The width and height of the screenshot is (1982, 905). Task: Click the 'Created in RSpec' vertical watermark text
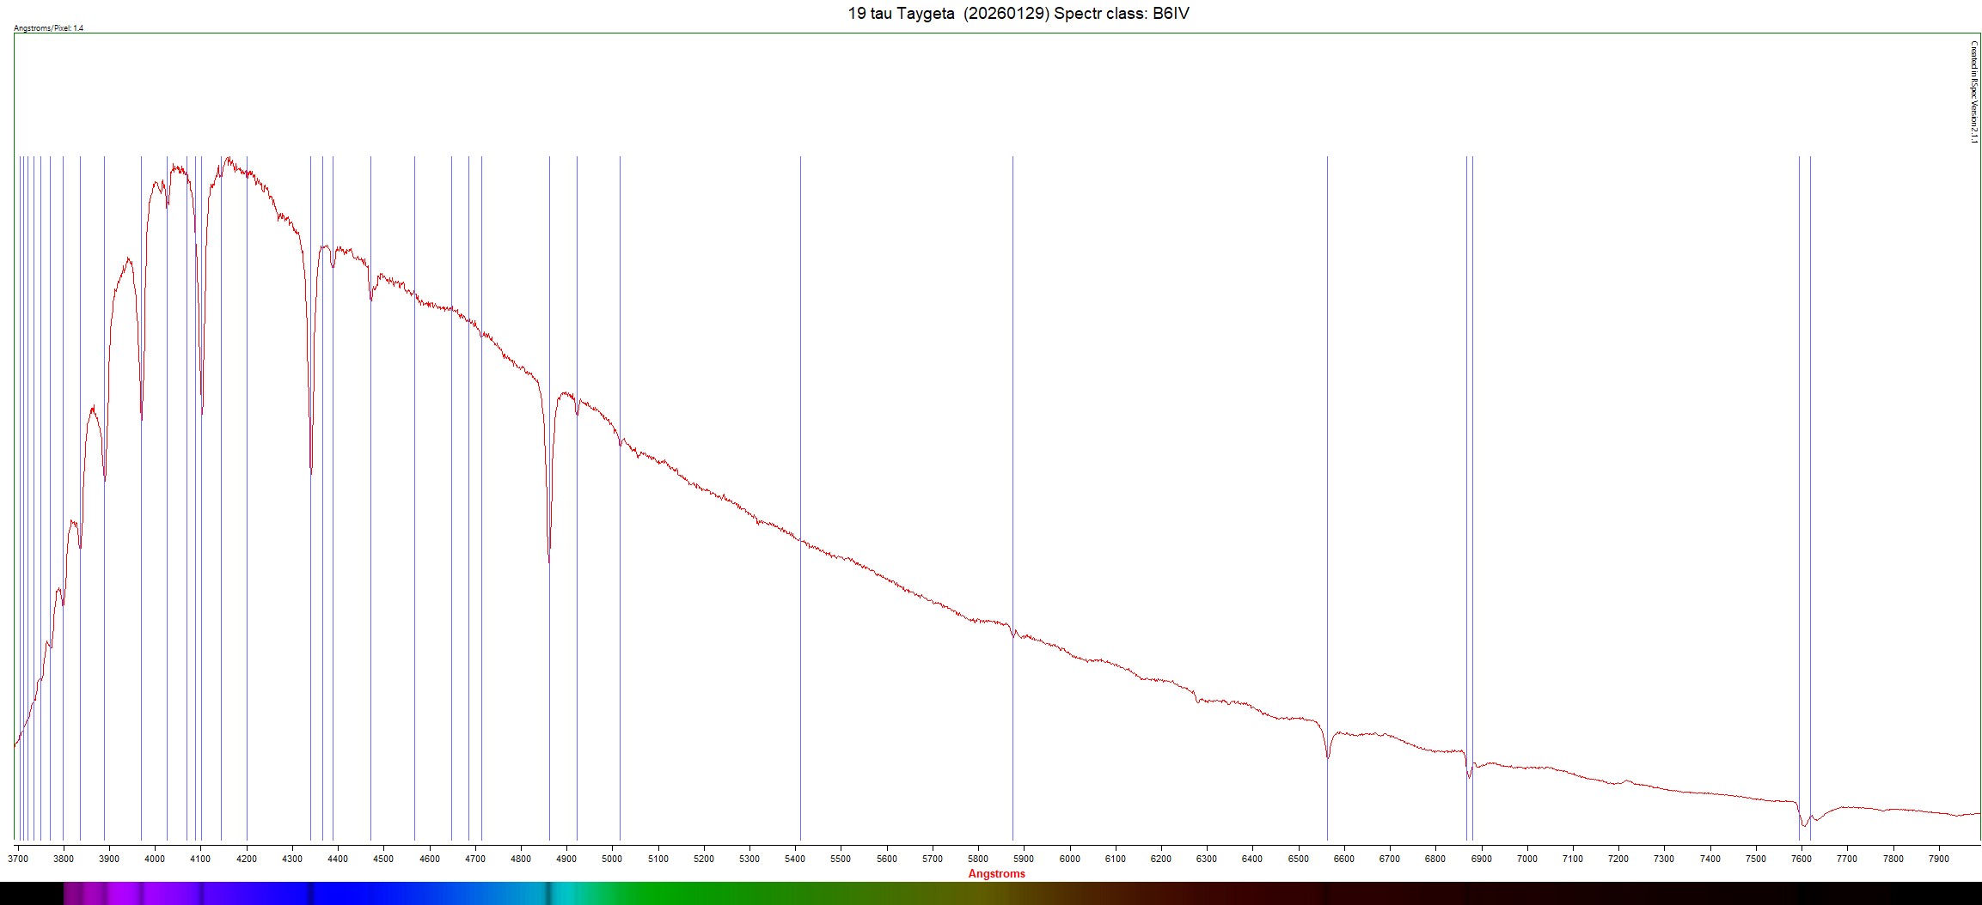point(1973,93)
